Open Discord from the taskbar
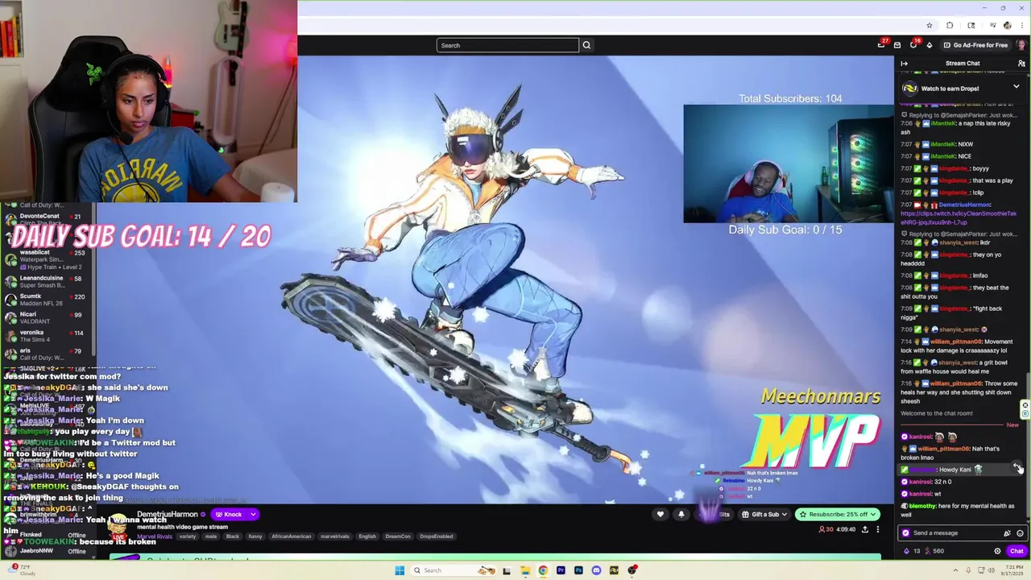 tap(596, 570)
